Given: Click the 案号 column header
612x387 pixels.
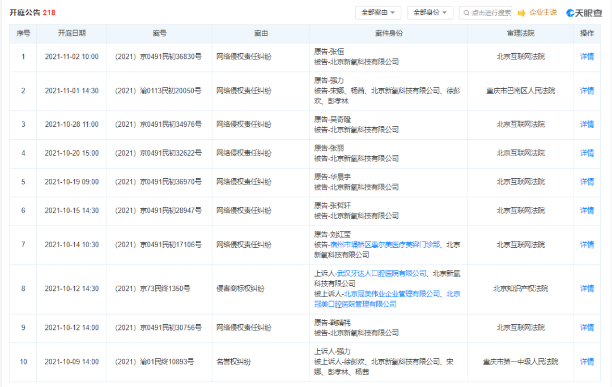Looking at the screenshot, I should 159,33.
